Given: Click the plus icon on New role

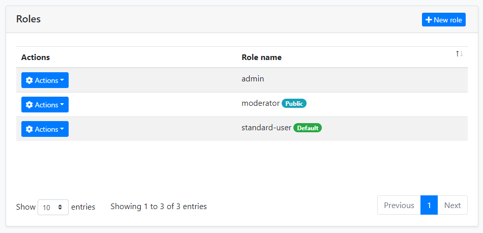Looking at the screenshot, I should pyautogui.click(x=429, y=20).
